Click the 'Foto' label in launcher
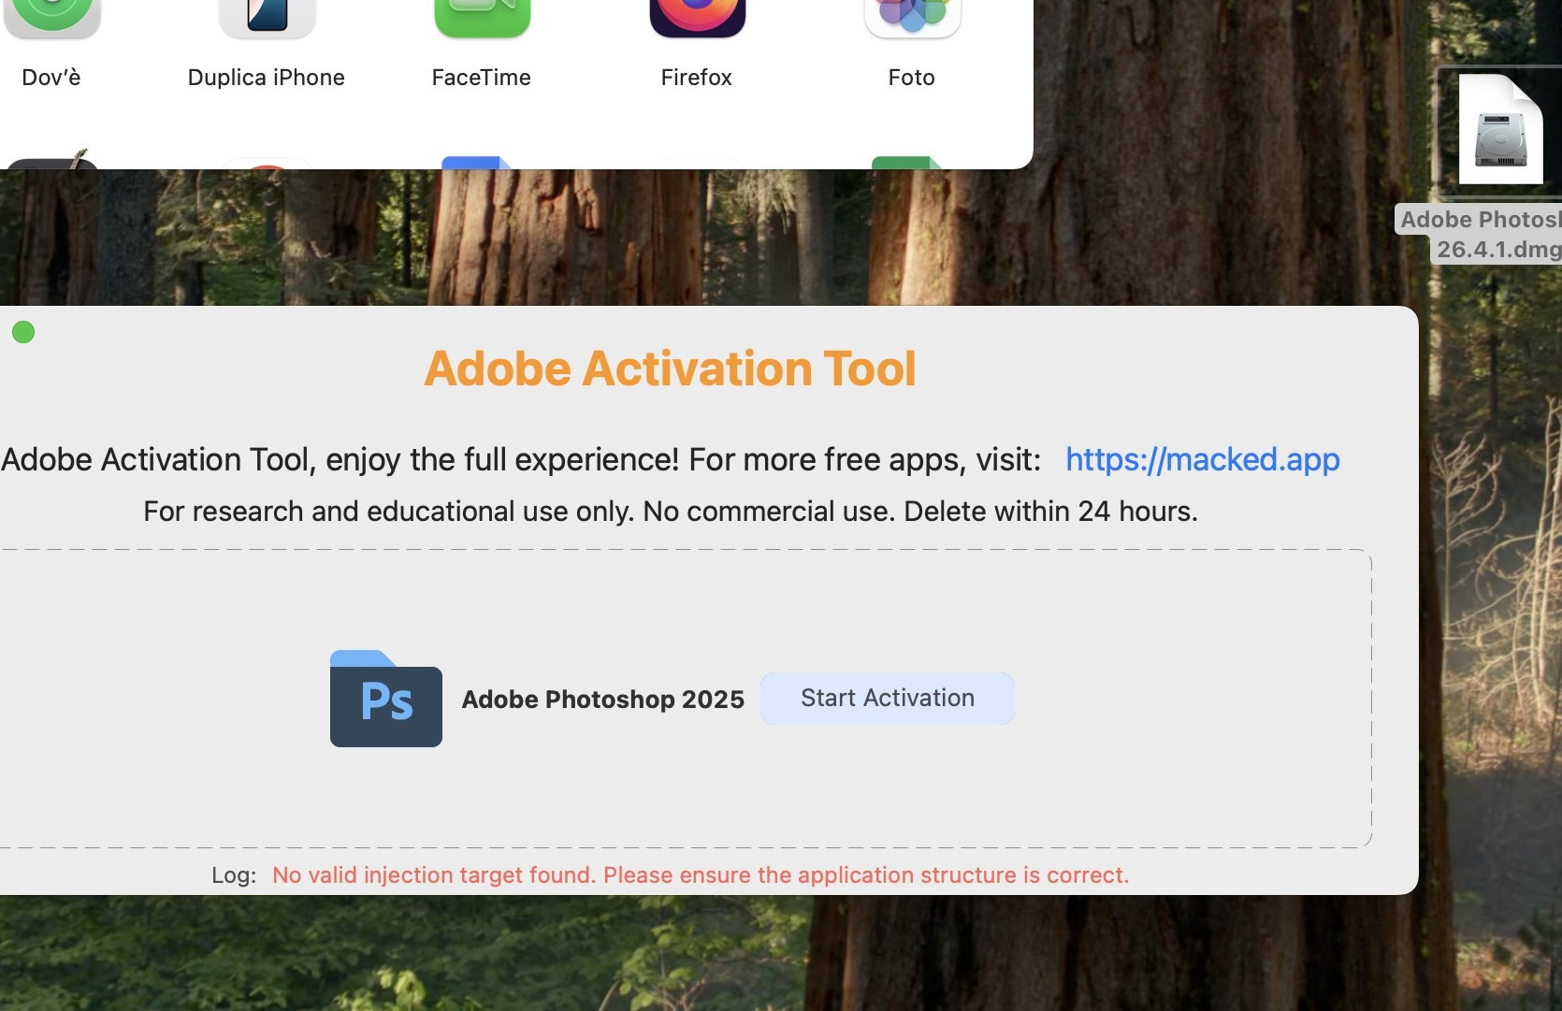The image size is (1562, 1011). point(912,78)
